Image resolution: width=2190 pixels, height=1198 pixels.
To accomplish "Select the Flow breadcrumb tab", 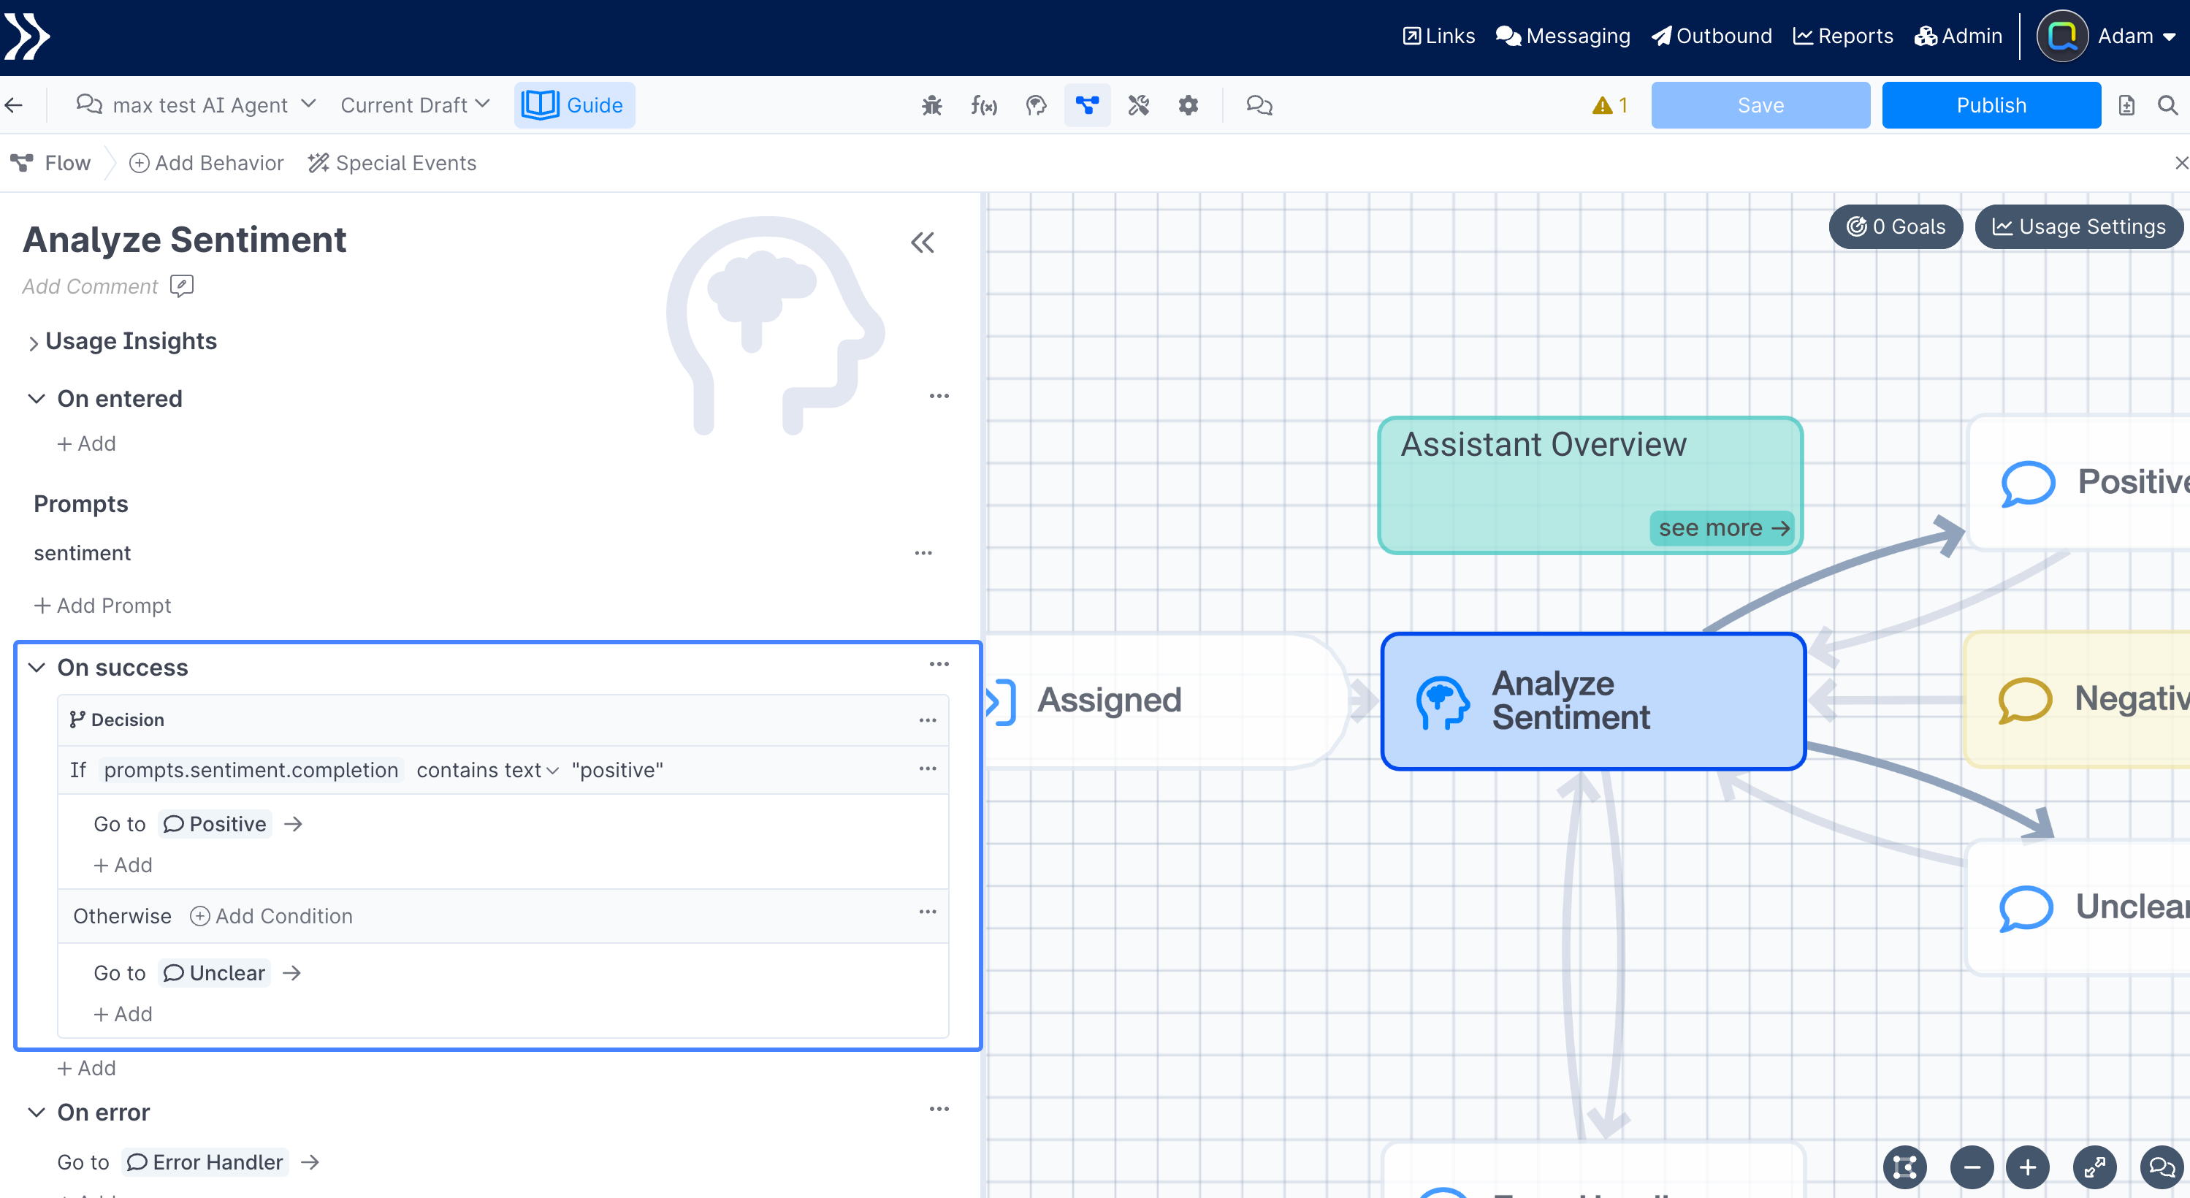I will [51, 163].
